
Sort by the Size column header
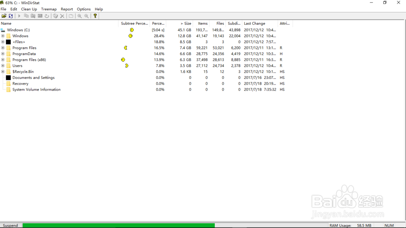(x=179, y=23)
